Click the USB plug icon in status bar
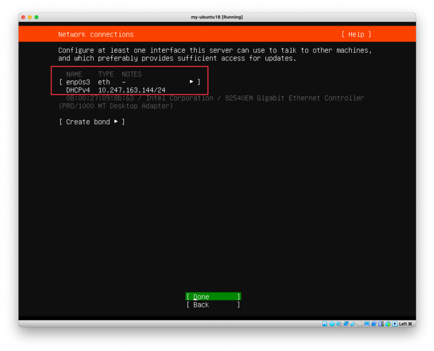This screenshot has height=351, width=434. click(353, 324)
